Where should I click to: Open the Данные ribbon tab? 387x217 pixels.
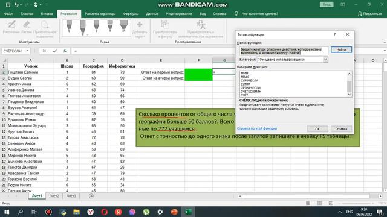point(152,14)
